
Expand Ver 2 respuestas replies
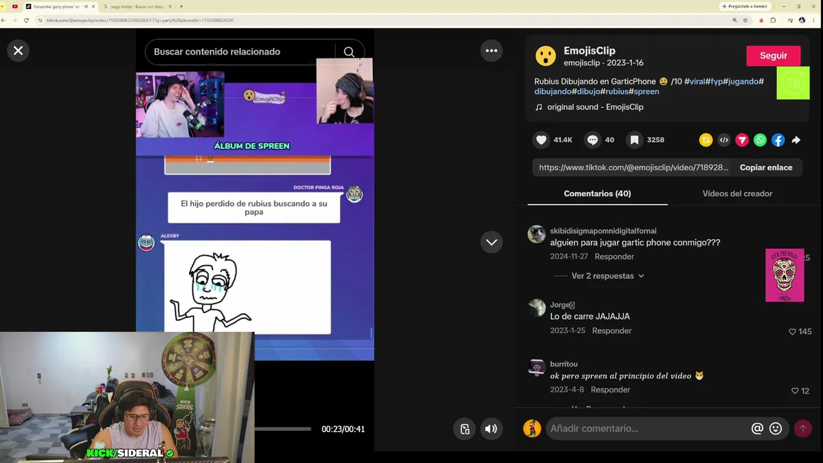click(x=608, y=276)
